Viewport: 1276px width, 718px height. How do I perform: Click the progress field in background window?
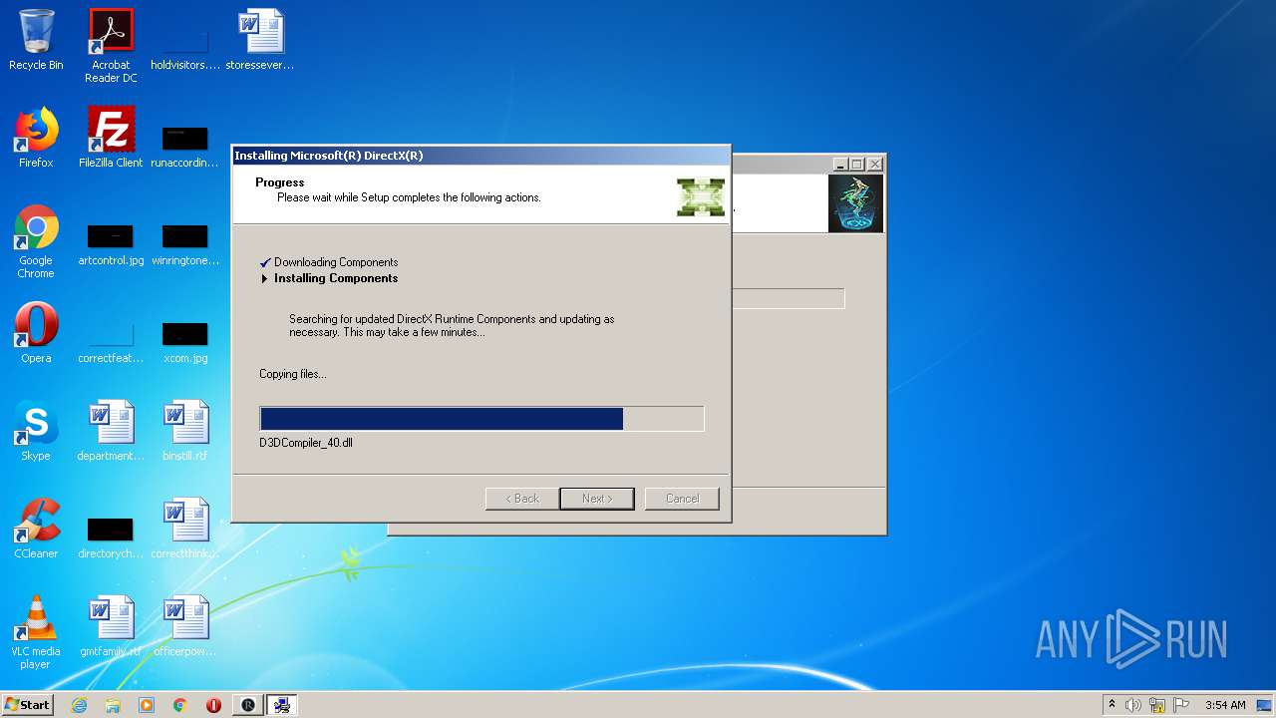coord(789,298)
